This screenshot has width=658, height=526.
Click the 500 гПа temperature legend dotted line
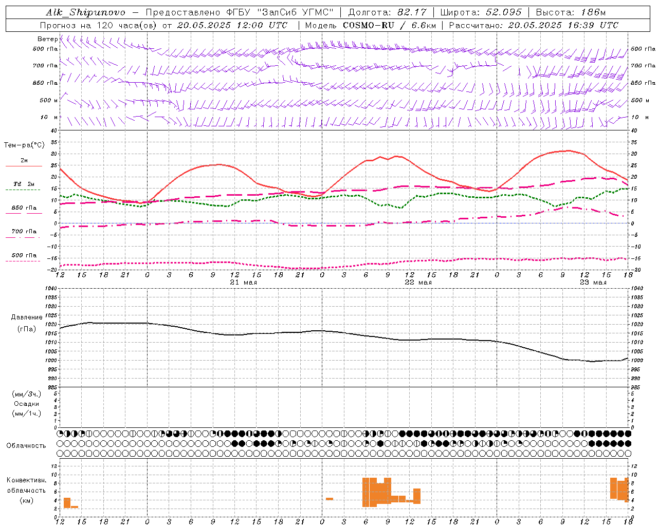[23, 261]
